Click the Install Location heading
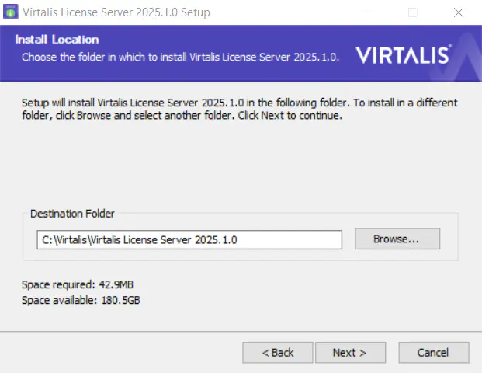Image resolution: width=482 pixels, height=373 pixels. (x=57, y=40)
